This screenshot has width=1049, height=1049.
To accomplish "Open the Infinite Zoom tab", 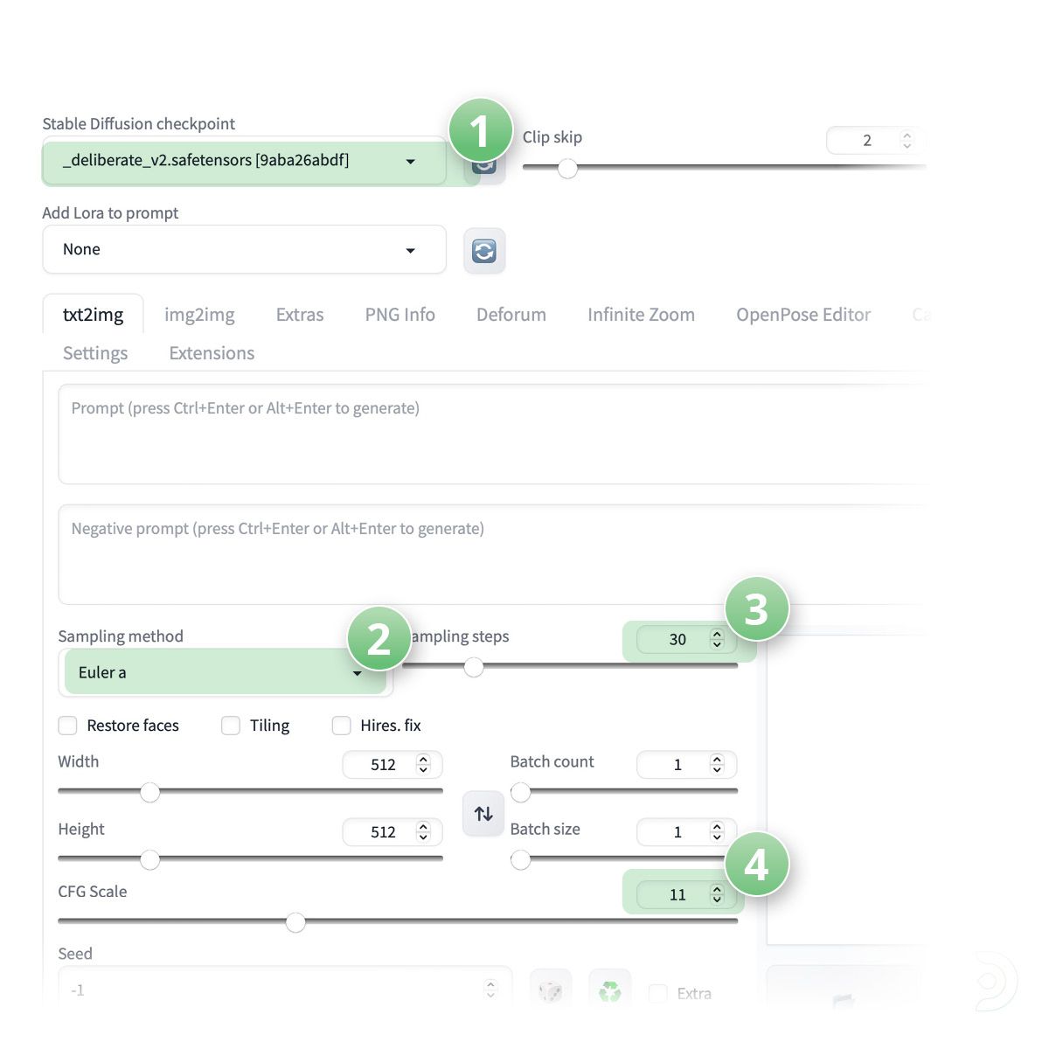I will [x=641, y=315].
